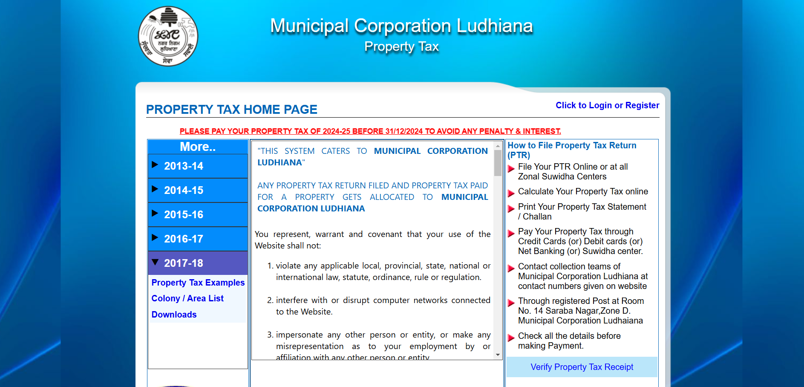Click red arrow beside Calculate Your Property Tax
804x387 pixels.
(x=511, y=193)
